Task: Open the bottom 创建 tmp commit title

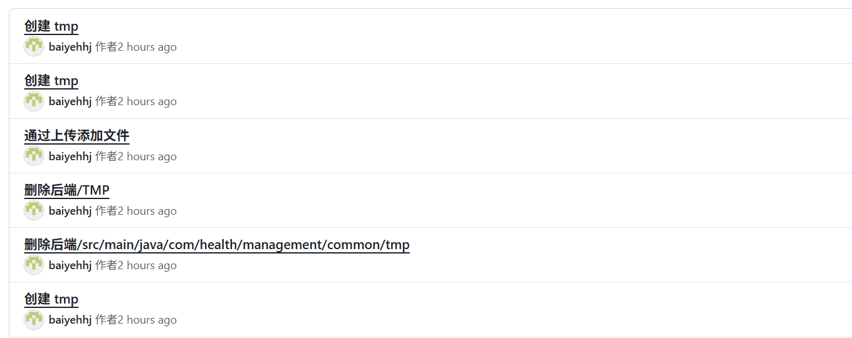Action: (x=51, y=299)
